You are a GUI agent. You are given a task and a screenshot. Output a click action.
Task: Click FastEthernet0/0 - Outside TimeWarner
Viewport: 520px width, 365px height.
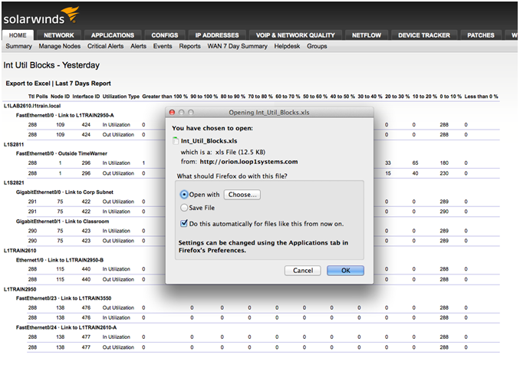tap(61, 153)
